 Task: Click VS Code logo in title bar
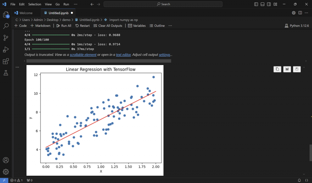[4, 4]
